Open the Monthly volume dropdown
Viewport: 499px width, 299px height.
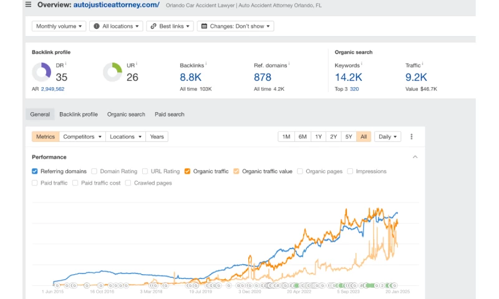point(59,26)
